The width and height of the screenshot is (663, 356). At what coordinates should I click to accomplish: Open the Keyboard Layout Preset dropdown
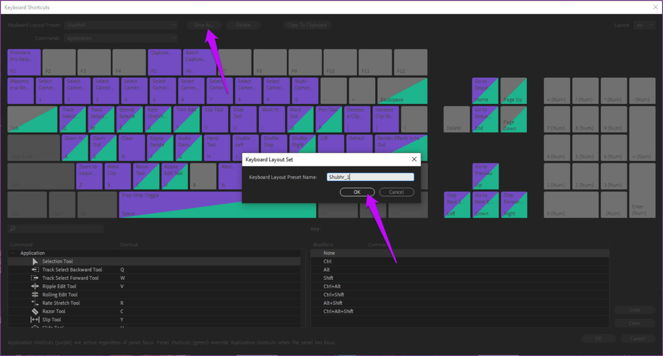tap(121, 25)
